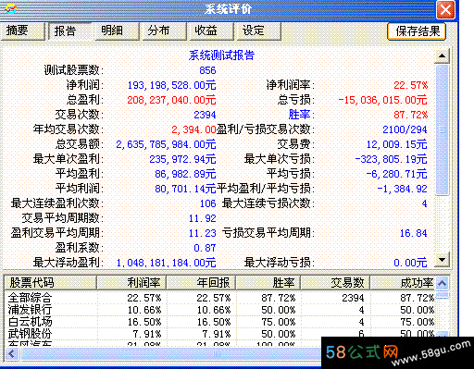Click the 最大单次盈利 value 235,972.94元
Image resolution: width=474 pixels, height=369 pixels.
182,159
